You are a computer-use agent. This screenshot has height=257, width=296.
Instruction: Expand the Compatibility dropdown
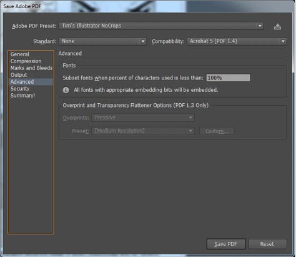(237, 41)
